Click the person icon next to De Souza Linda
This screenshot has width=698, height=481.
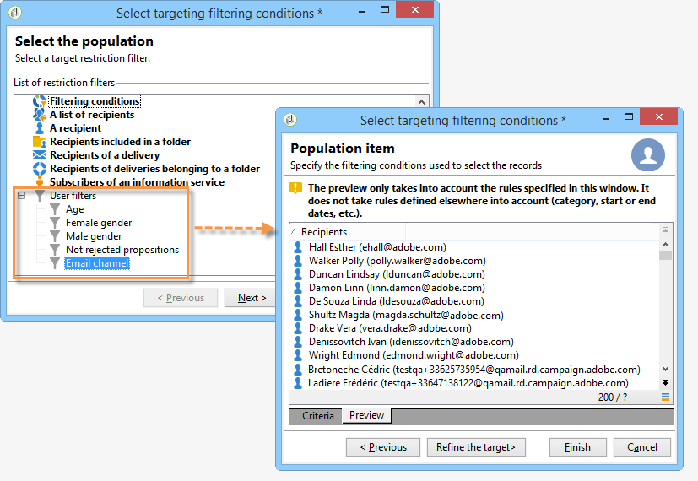(298, 301)
